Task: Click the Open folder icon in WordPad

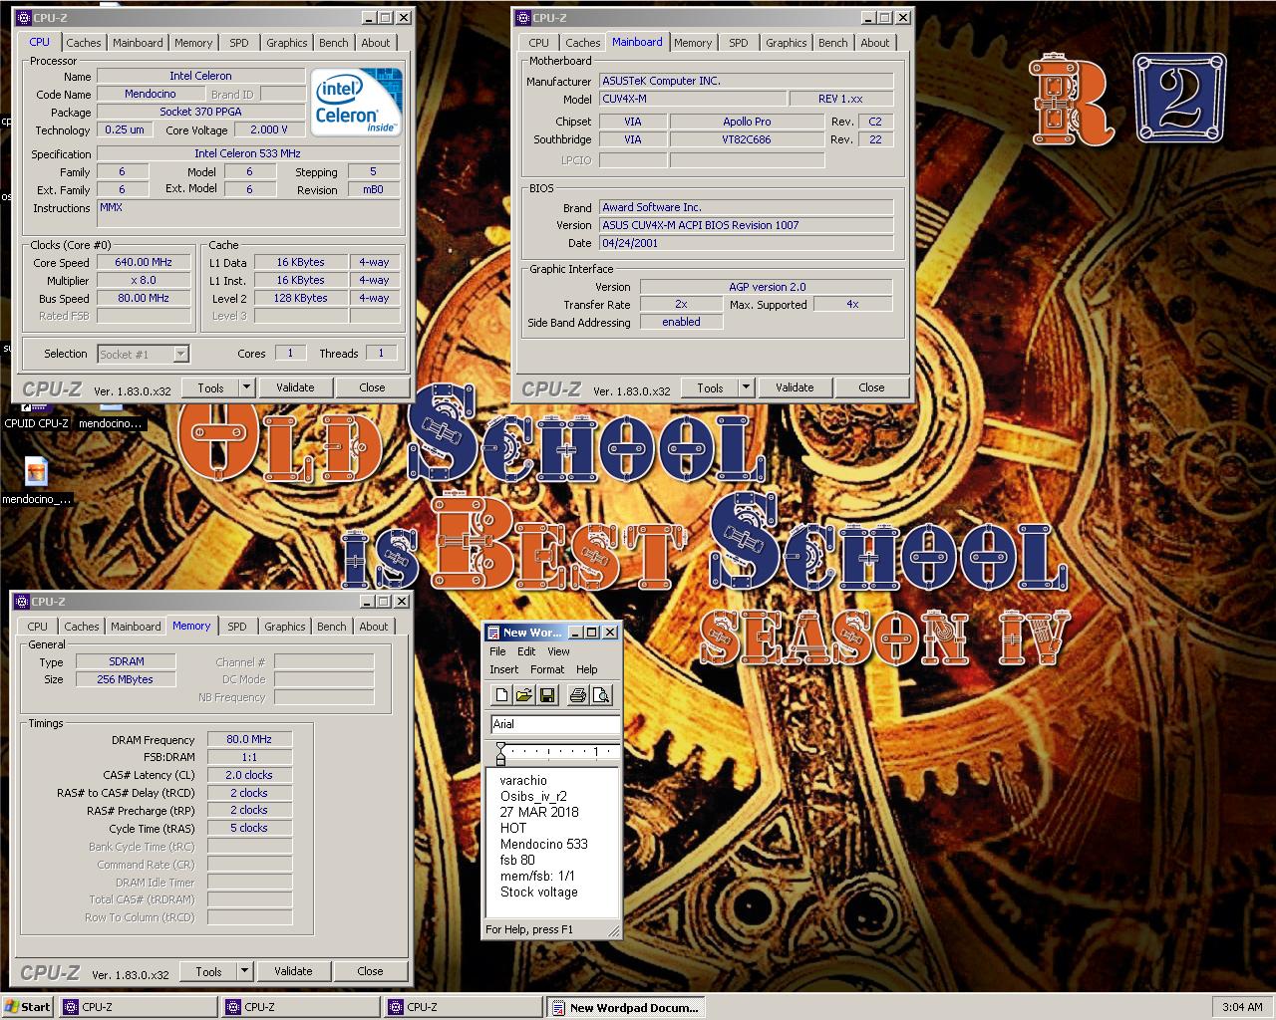Action: tap(522, 695)
